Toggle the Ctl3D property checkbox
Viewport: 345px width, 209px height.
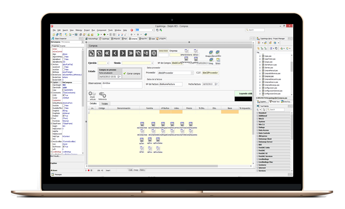click(64, 95)
